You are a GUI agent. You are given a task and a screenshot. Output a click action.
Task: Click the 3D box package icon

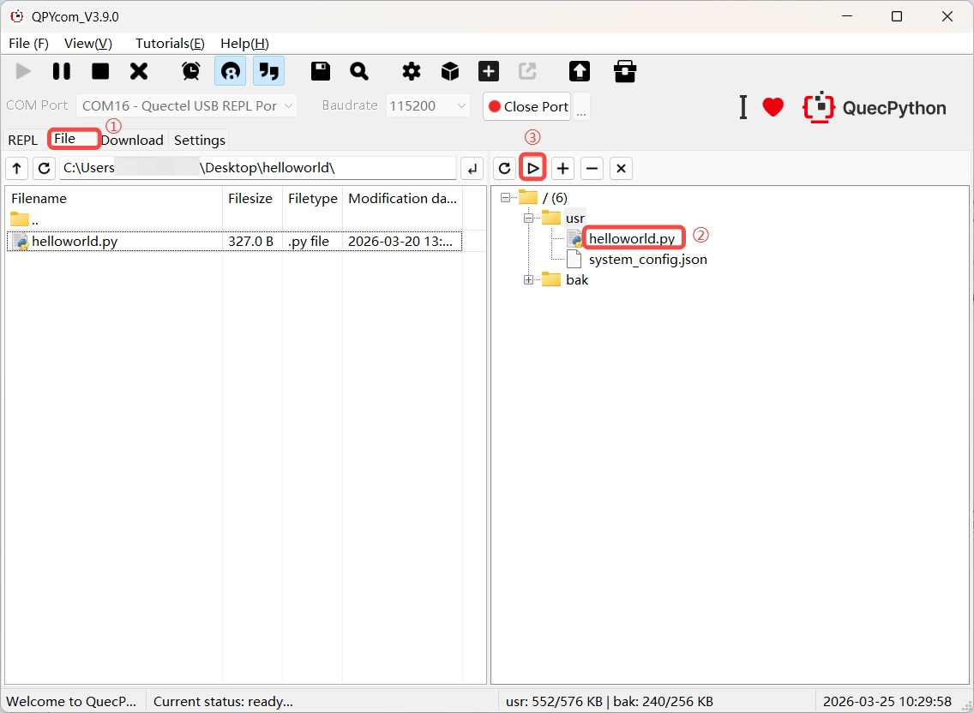coord(450,71)
